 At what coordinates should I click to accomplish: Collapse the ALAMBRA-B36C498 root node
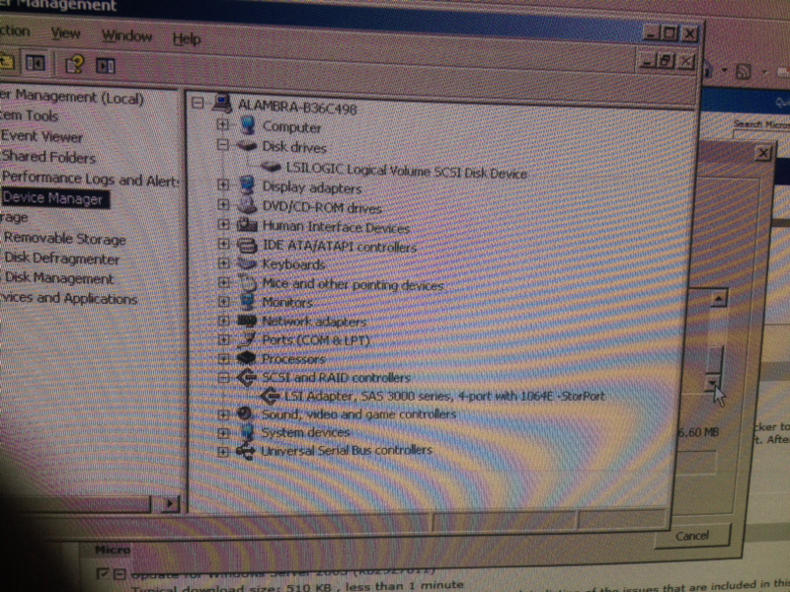pyautogui.click(x=197, y=103)
